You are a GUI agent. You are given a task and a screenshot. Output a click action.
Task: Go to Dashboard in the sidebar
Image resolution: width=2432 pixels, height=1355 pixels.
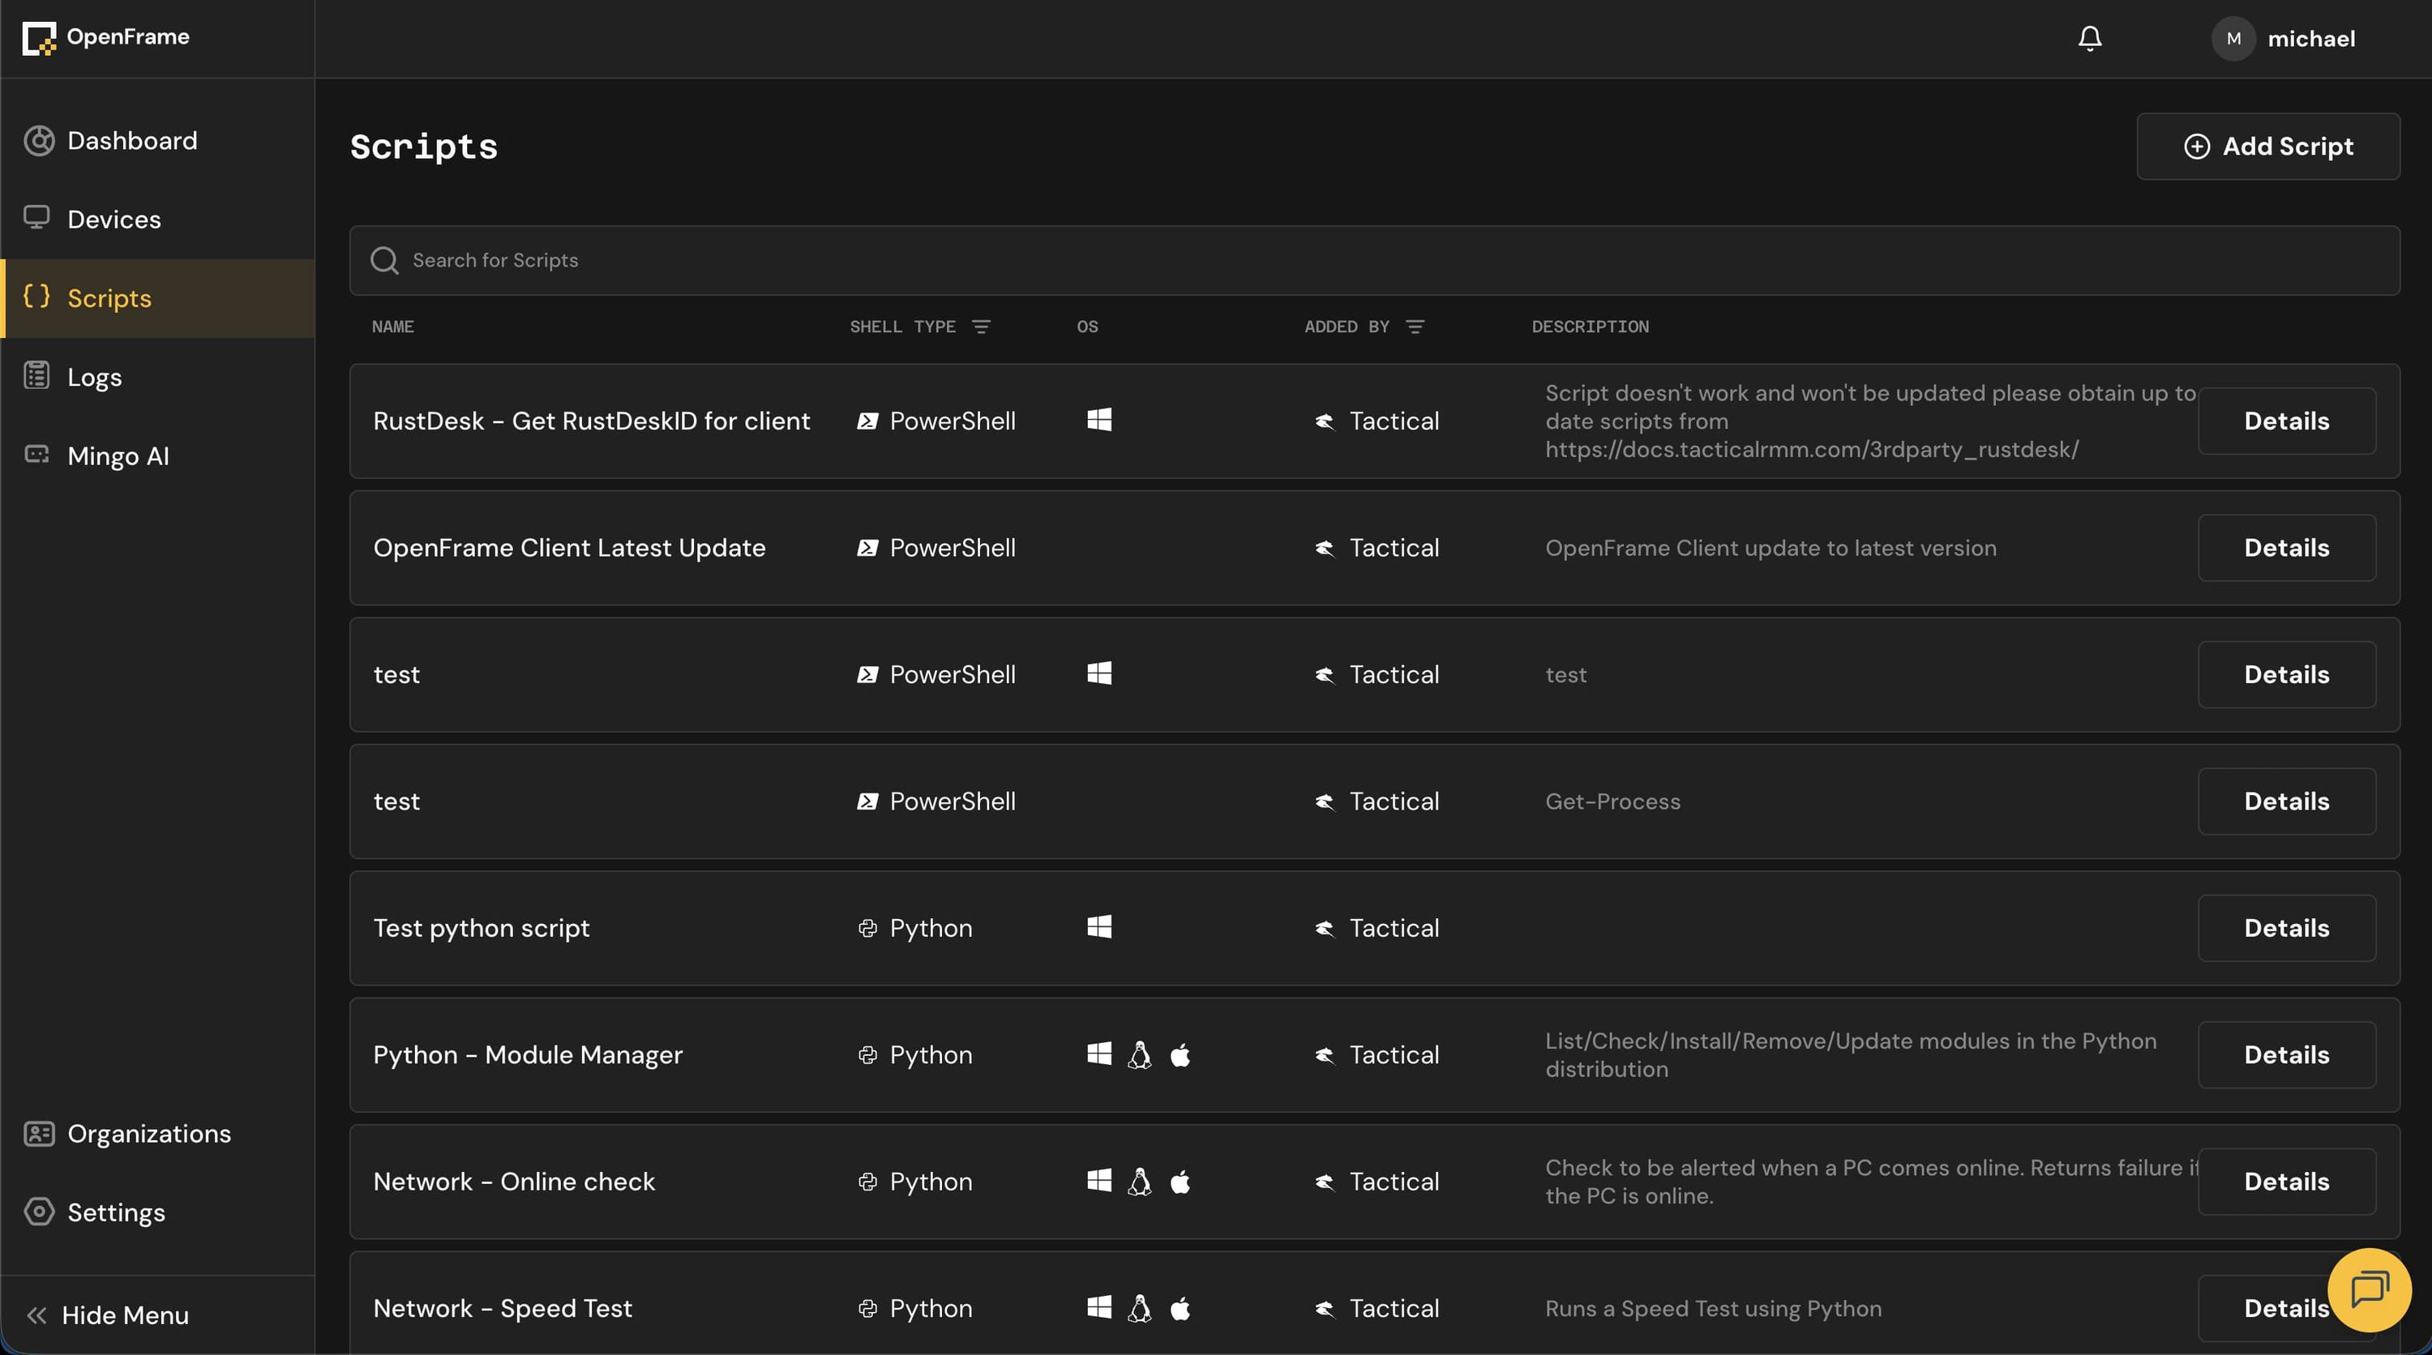(157, 140)
